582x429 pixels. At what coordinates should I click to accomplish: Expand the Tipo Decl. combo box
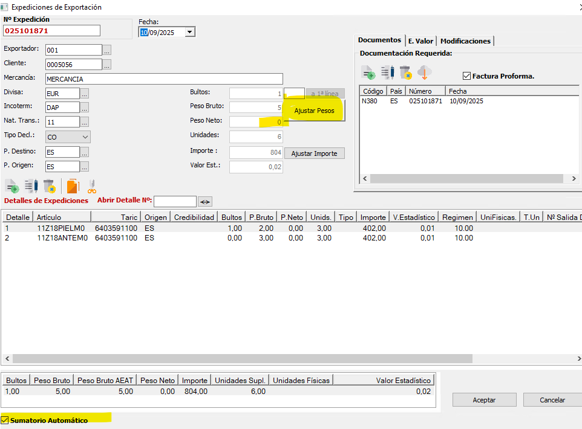[84, 137]
